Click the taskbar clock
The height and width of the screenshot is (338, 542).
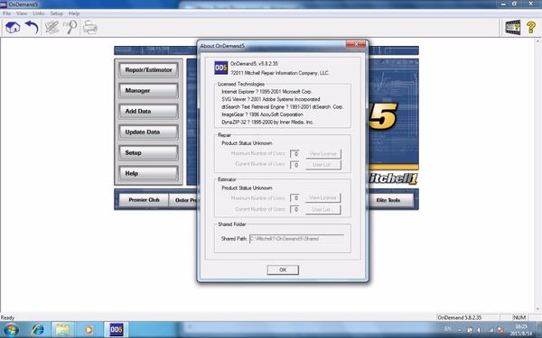coord(520,330)
